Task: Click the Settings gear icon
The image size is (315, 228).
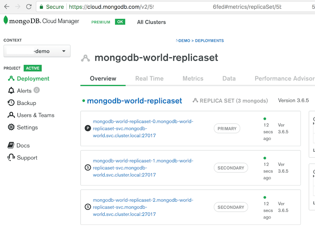Action: click(11, 127)
